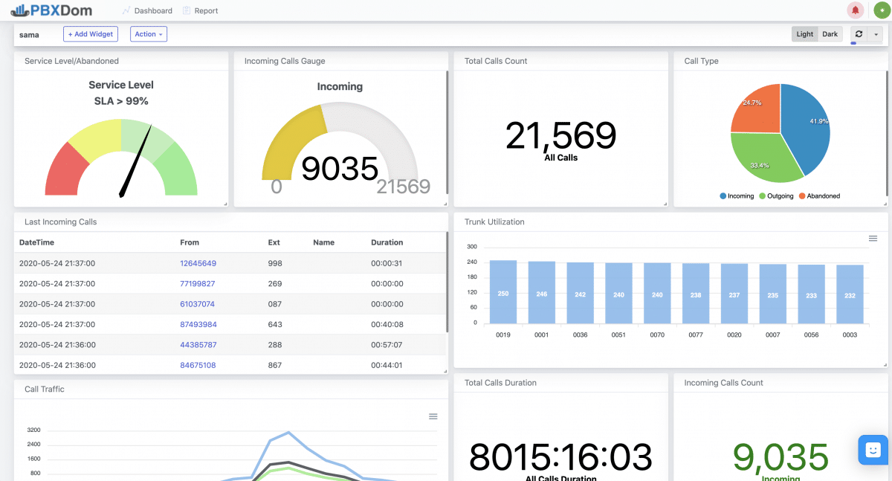Switch theme to Dark mode
Screen dimensions: 892x481
click(830, 33)
